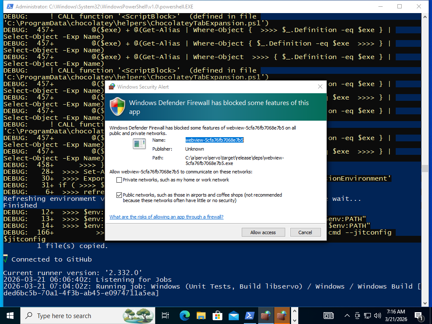432x324 pixels.
Task: Open the network icon in system tray
Action: point(367,316)
